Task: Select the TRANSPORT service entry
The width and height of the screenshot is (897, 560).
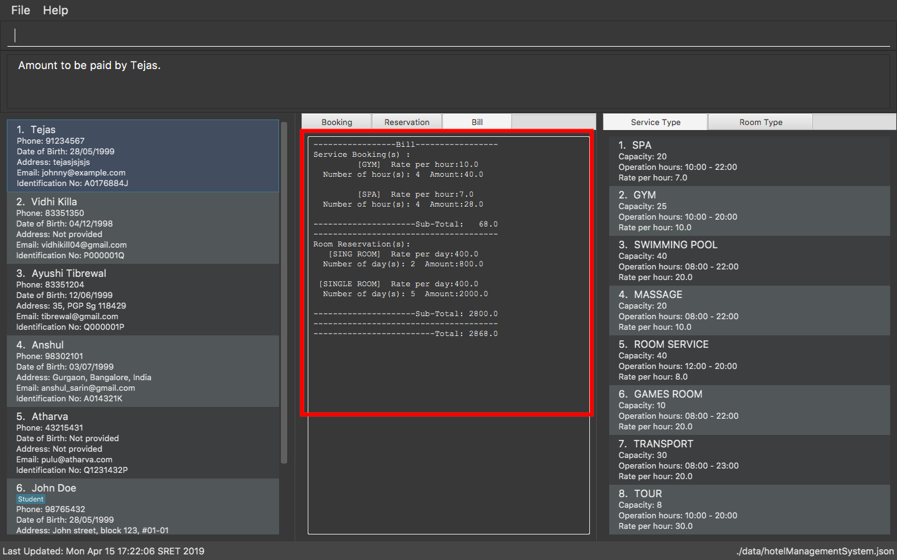Action: click(749, 460)
